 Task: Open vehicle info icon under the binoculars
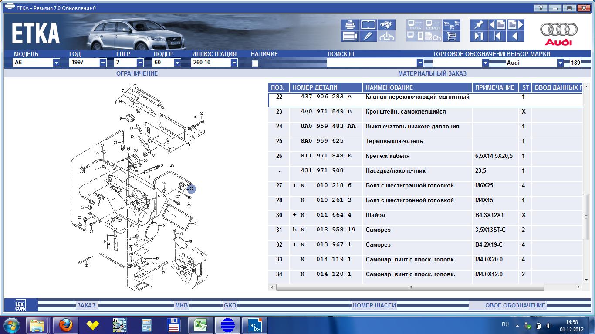(386, 36)
